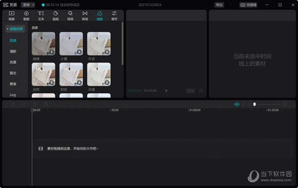Open the 音频 (Audio) tab
Viewport: 298px width, 188px height.
coord(26,15)
